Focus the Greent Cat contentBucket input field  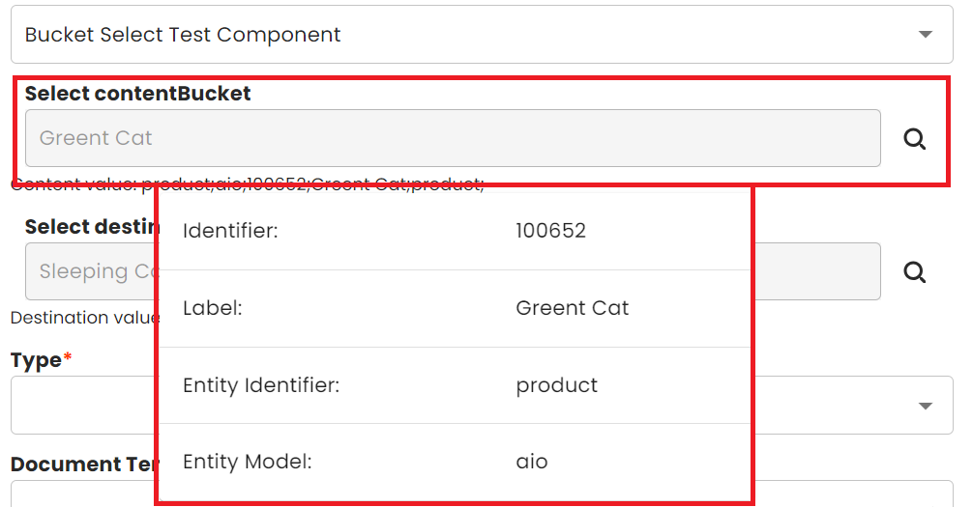coord(452,138)
